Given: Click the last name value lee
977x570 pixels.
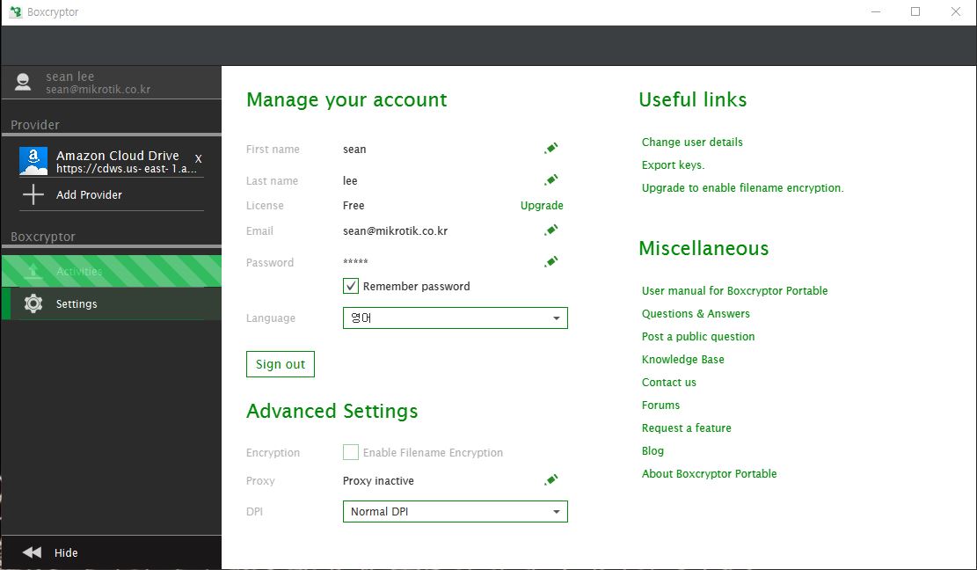Looking at the screenshot, I should click(x=350, y=181).
